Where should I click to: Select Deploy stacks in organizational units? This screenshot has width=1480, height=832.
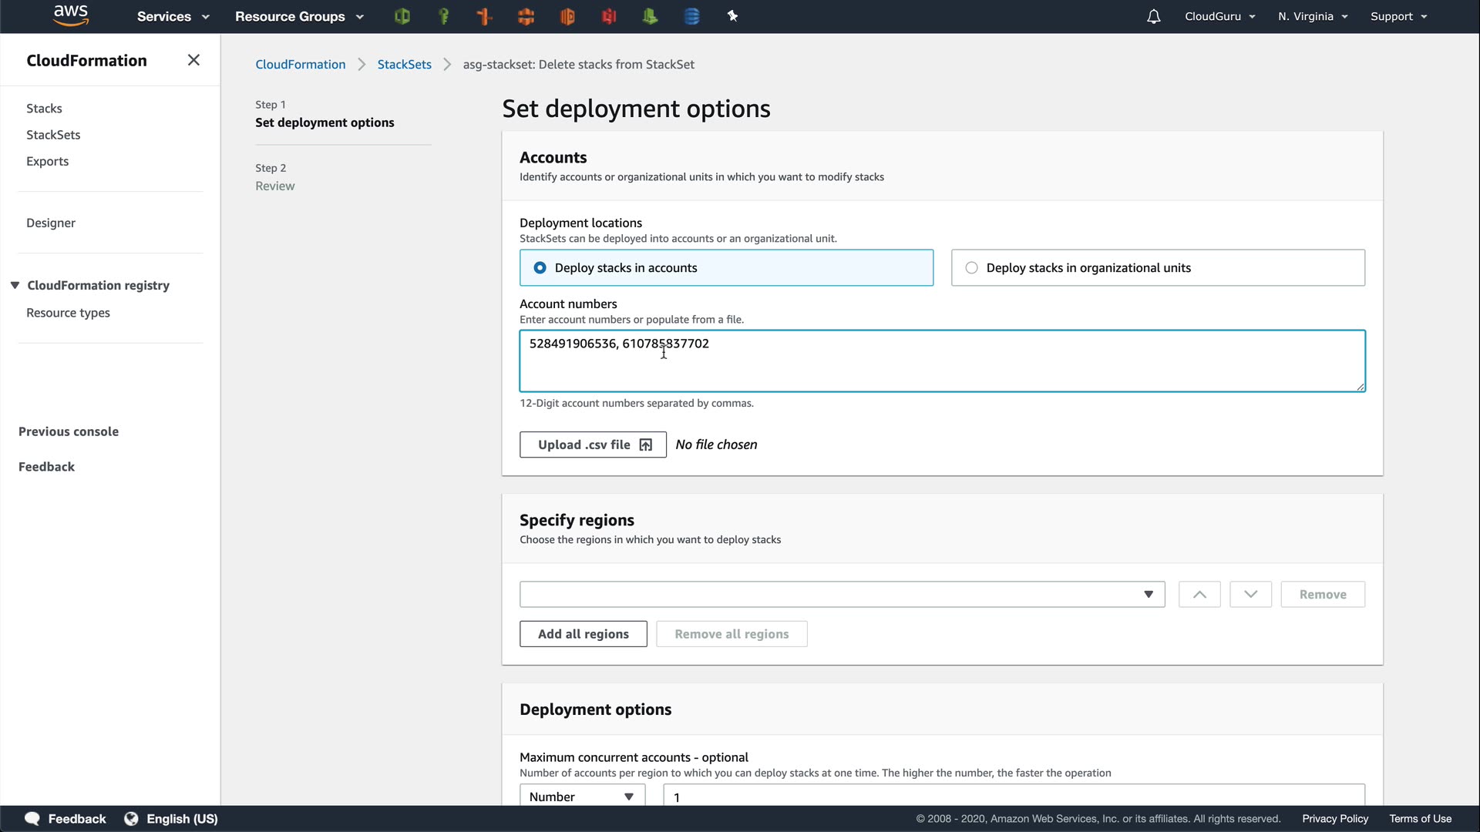(972, 267)
